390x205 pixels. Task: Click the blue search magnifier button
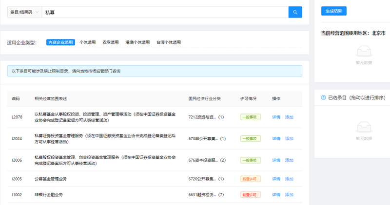point(295,12)
